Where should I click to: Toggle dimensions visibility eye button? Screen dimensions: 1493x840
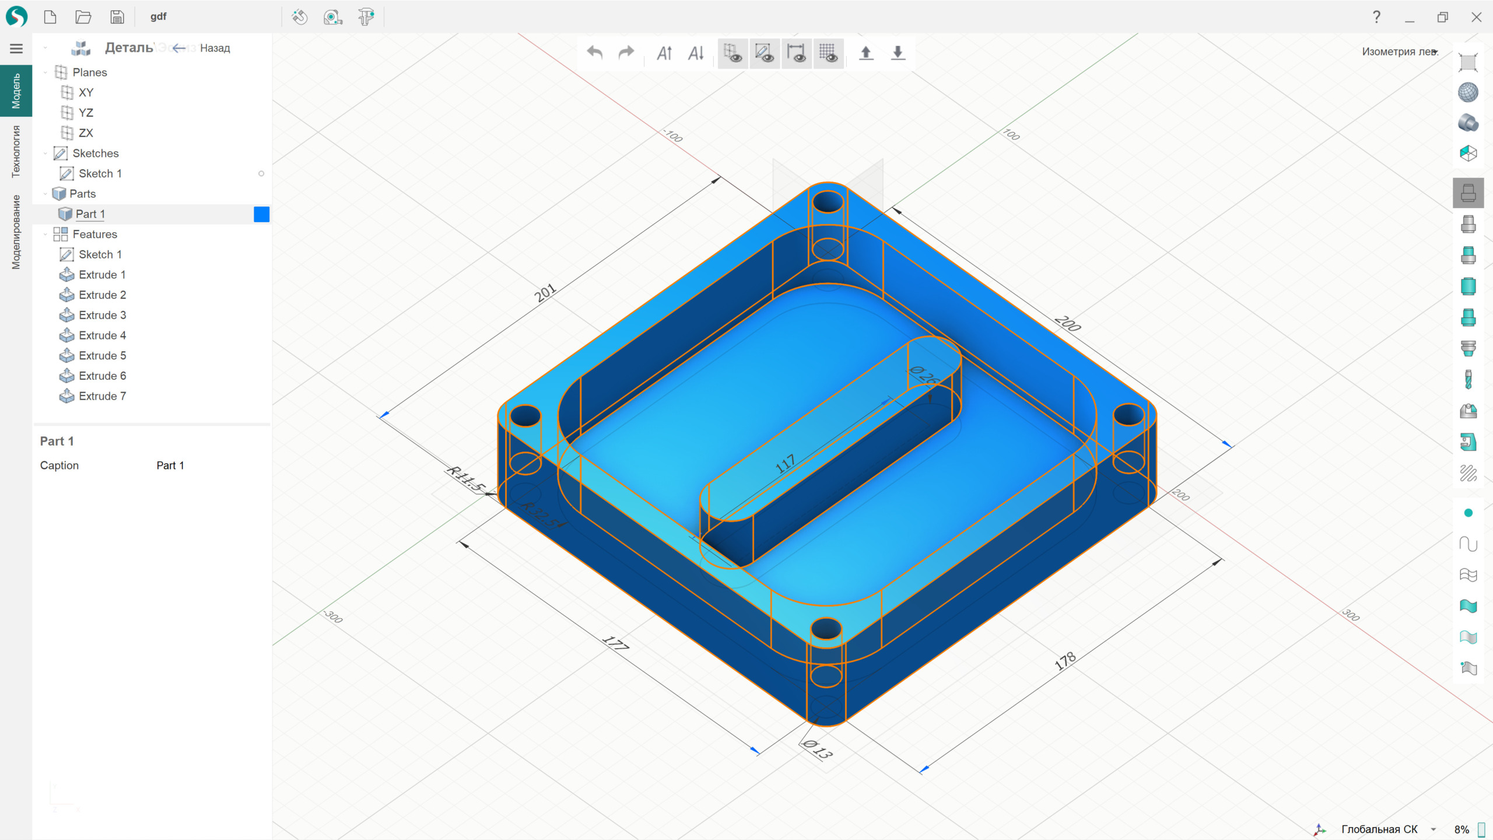coord(796,53)
